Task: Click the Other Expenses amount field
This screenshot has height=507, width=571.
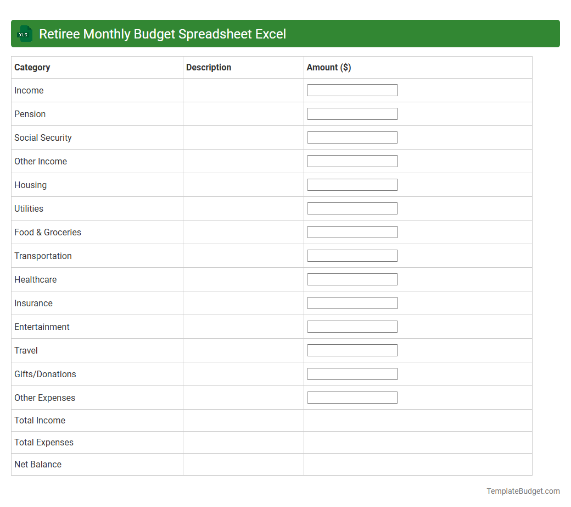Action: [x=352, y=397]
